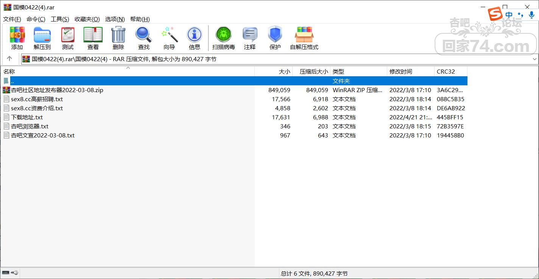Click the CRC32 value 445BFF15
Screen dimensions: 539x279
(x=450, y=117)
